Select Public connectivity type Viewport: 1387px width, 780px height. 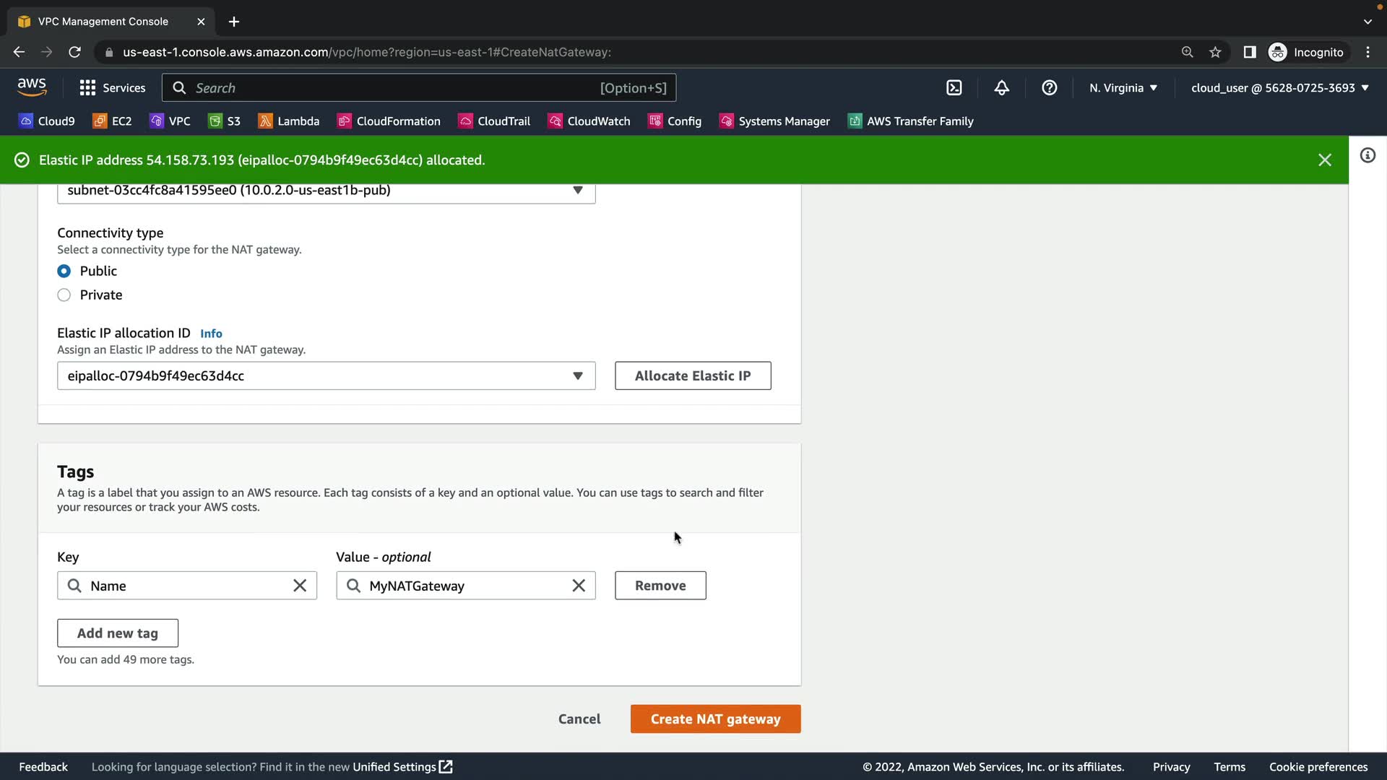[x=64, y=271]
